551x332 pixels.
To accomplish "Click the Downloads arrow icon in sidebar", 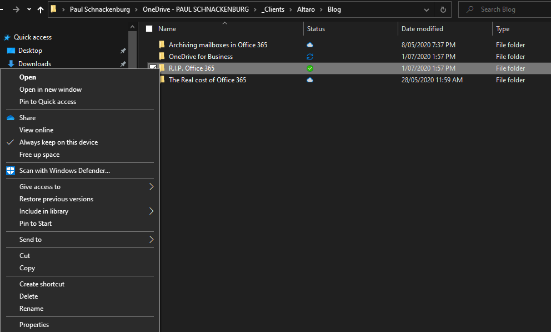I will pos(11,63).
